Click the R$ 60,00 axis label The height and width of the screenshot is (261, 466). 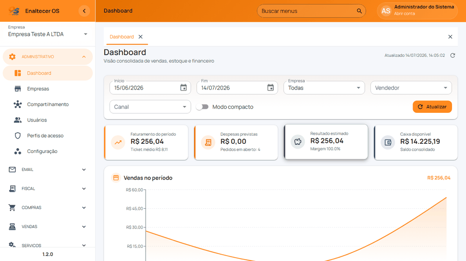[x=134, y=190]
